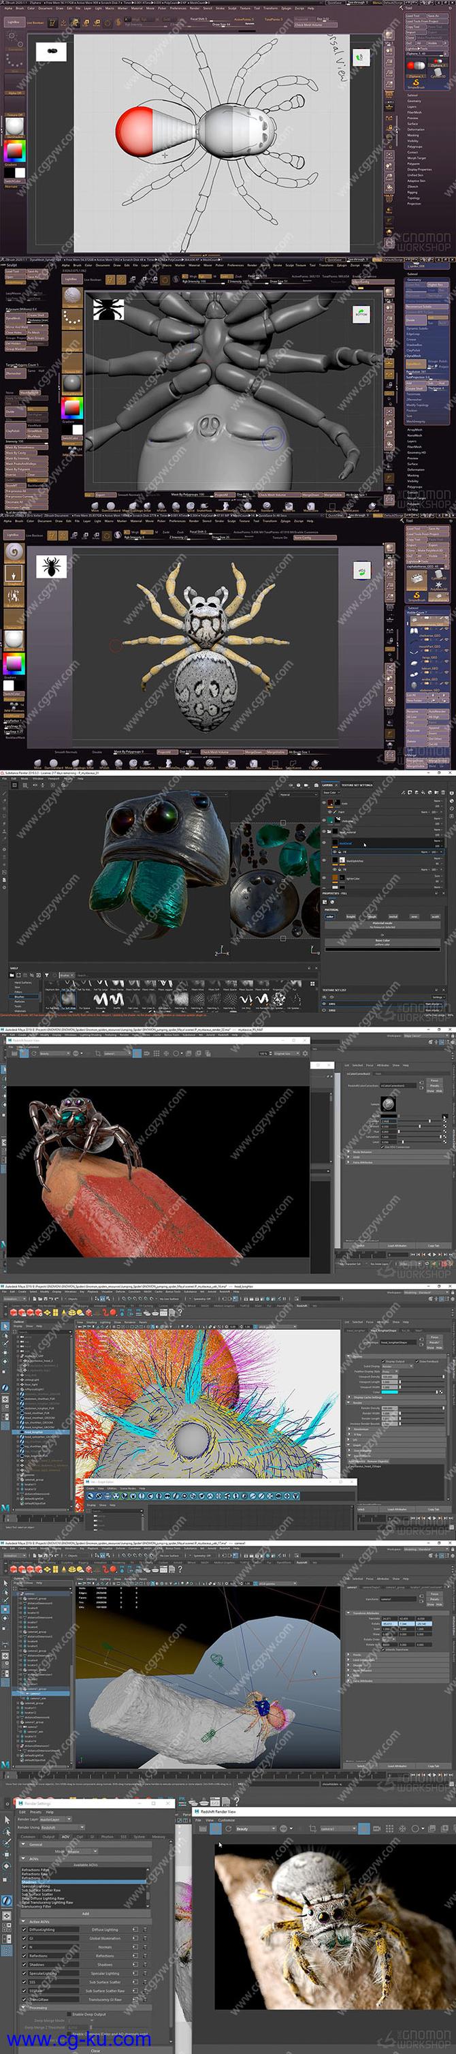Viewport: 456px width, 2054px height.
Task: Toggle the DiffuseLighting active AOV checkbox
Action: tap(24, 1929)
